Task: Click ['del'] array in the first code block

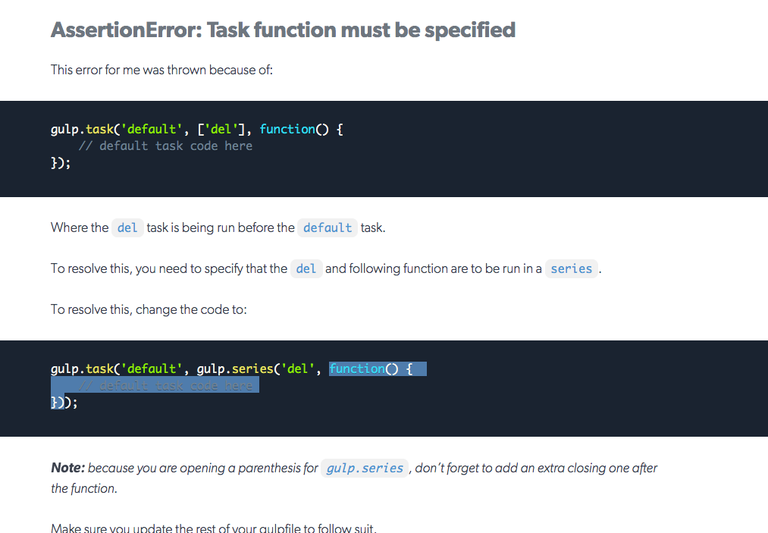Action: pos(220,129)
